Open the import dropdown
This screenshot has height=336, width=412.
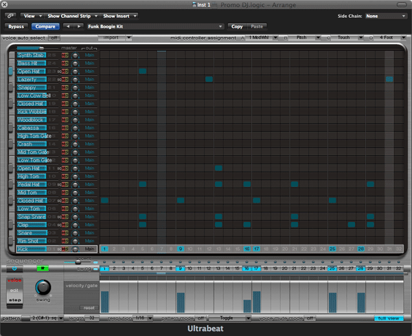point(115,38)
